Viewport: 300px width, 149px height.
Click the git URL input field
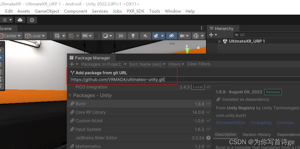click(x=185, y=79)
